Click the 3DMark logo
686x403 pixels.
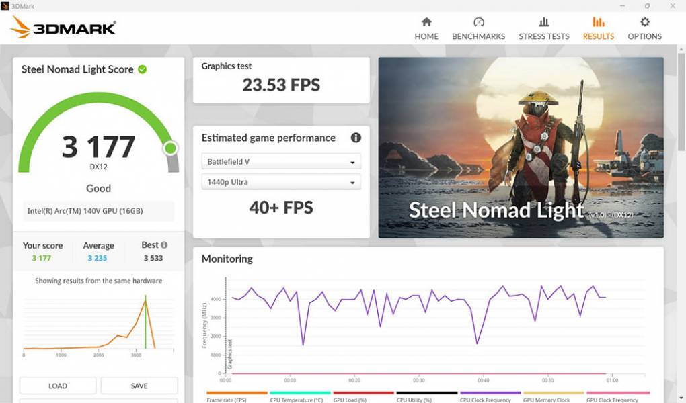(63, 28)
